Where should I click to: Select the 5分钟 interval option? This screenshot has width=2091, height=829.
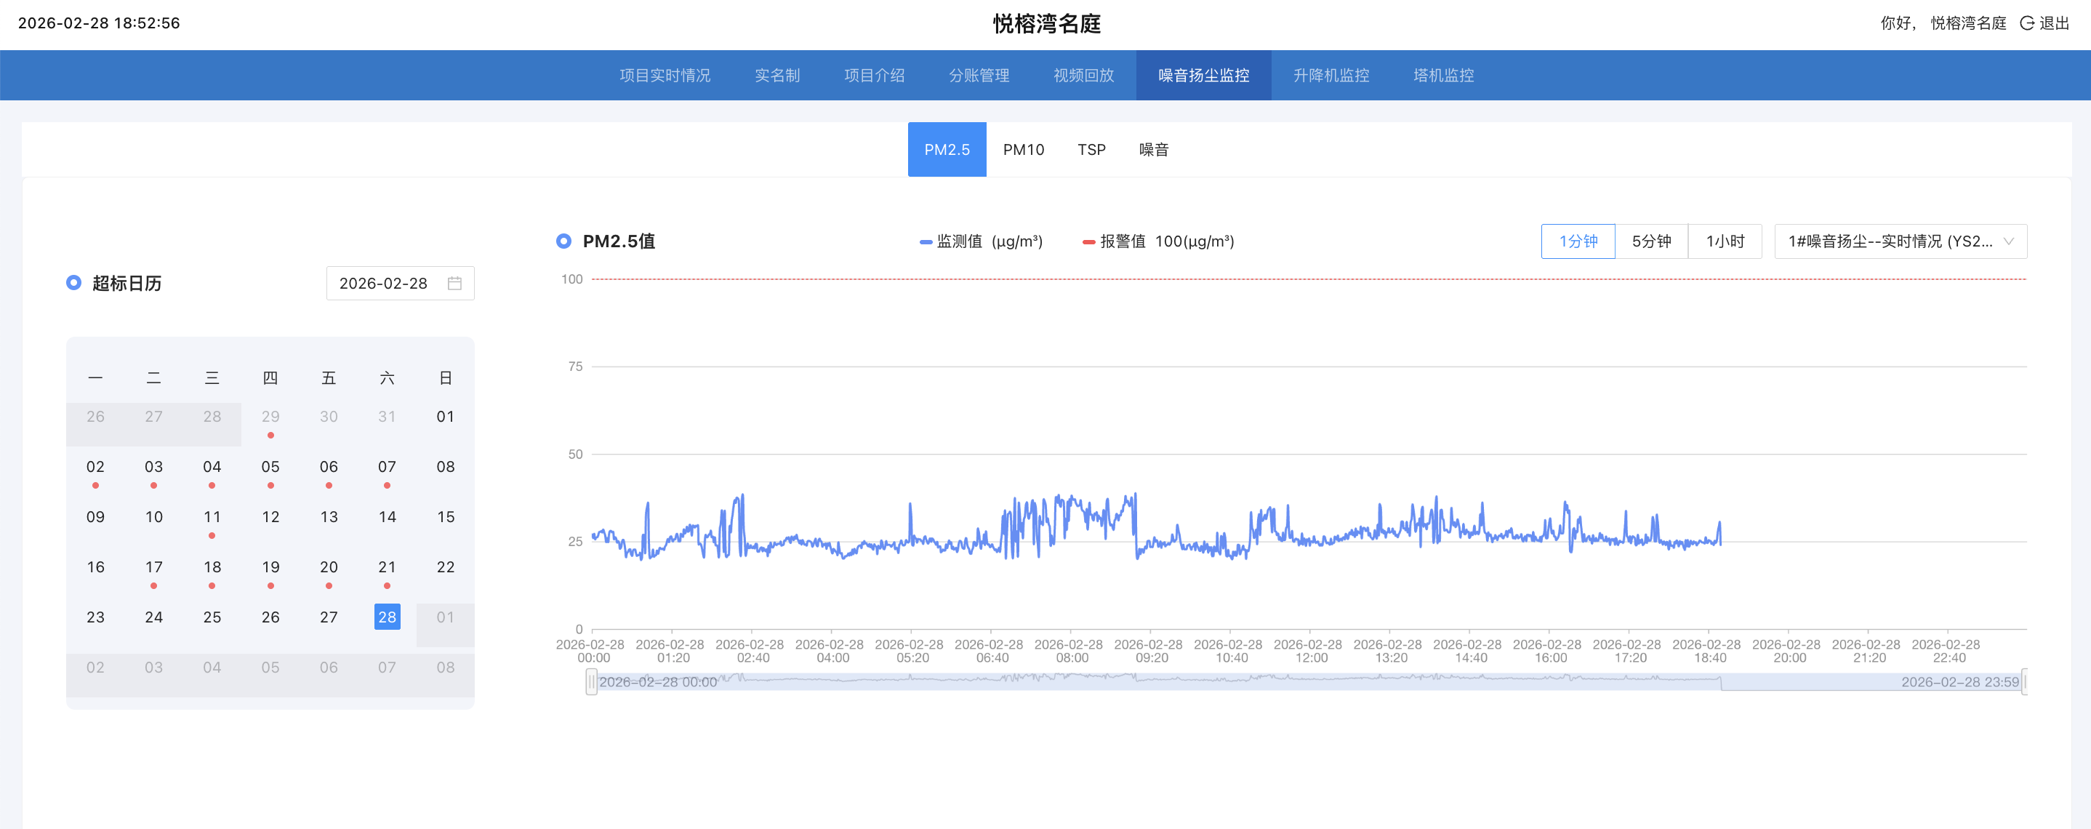pyautogui.click(x=1651, y=241)
